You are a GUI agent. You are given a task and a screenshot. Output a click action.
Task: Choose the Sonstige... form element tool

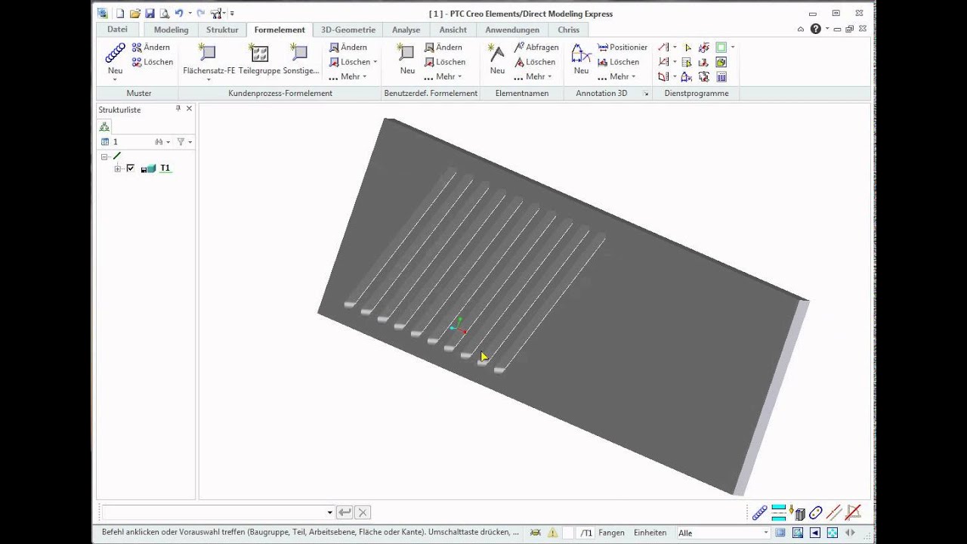pos(301,59)
